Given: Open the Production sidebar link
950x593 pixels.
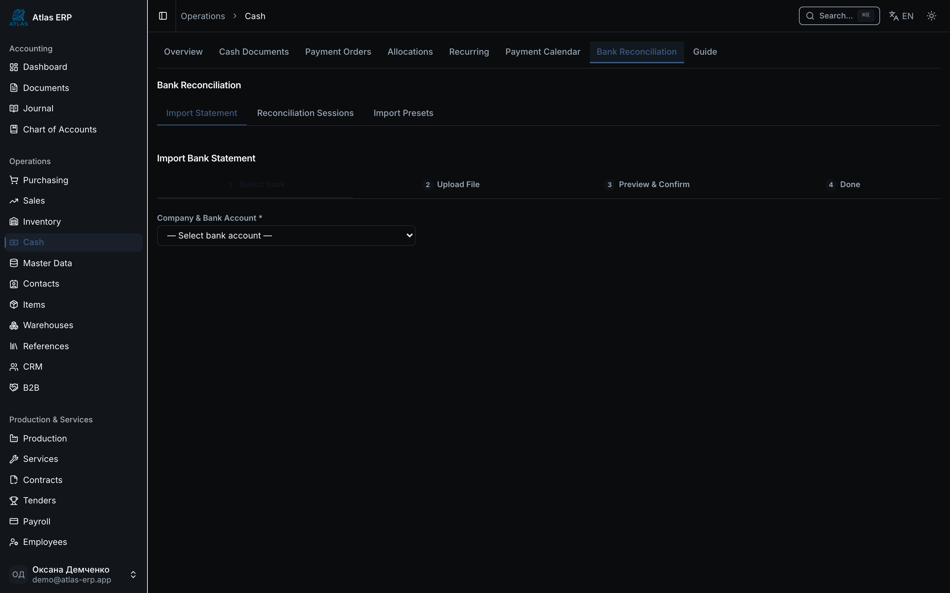Looking at the screenshot, I should 74,438.
